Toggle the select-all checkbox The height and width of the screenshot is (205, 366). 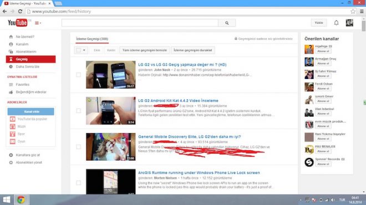point(78,50)
